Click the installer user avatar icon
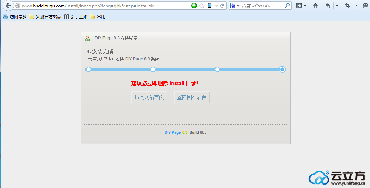Screen dimensions: 370x188 87,38
